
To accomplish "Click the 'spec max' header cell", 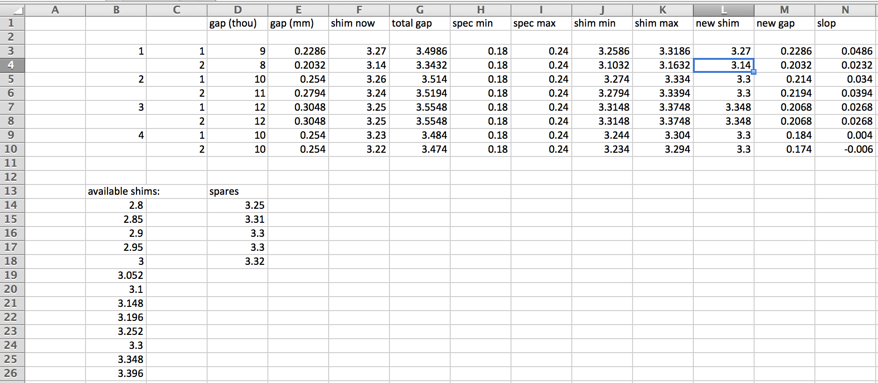I will 541,23.
